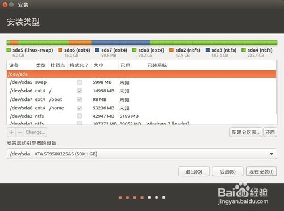Click 现在安装(I) install now button
Image resolution: width=284 pixels, height=211 pixels.
coord(261,172)
